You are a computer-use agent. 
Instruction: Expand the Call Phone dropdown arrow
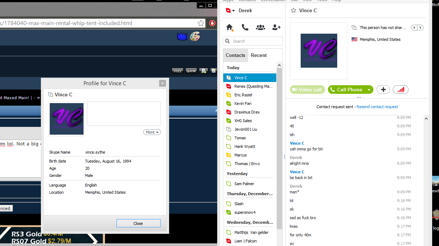pos(369,90)
